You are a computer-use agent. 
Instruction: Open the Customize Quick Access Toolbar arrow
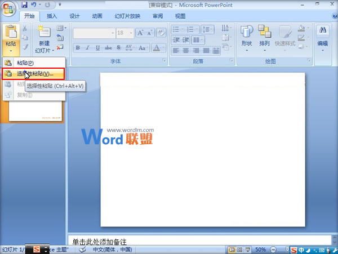(60, 5)
